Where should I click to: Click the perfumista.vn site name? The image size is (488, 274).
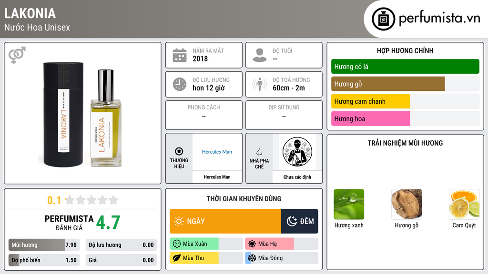click(x=439, y=18)
